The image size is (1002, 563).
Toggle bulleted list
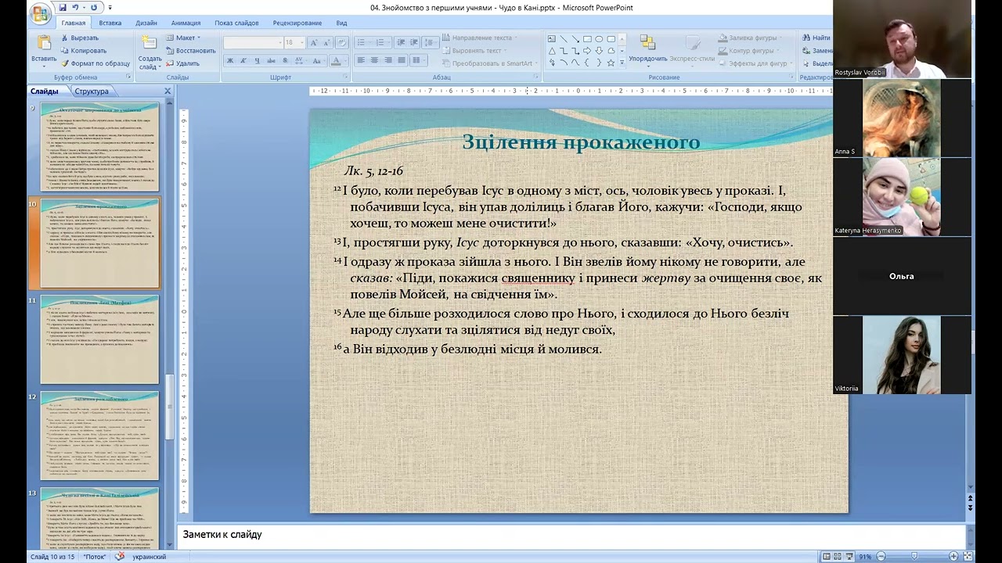[362, 42]
